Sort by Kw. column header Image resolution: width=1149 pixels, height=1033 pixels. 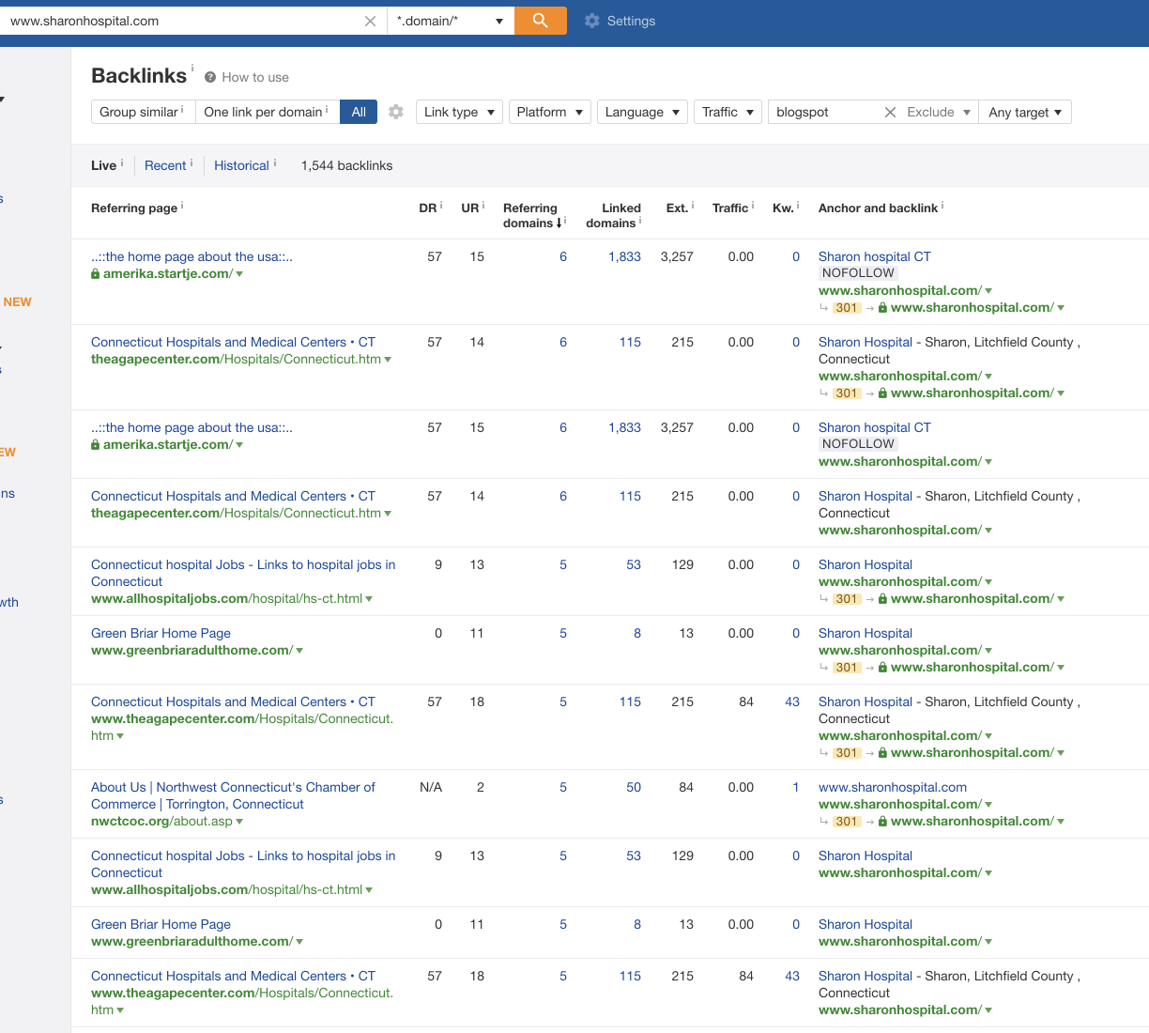[x=783, y=208]
